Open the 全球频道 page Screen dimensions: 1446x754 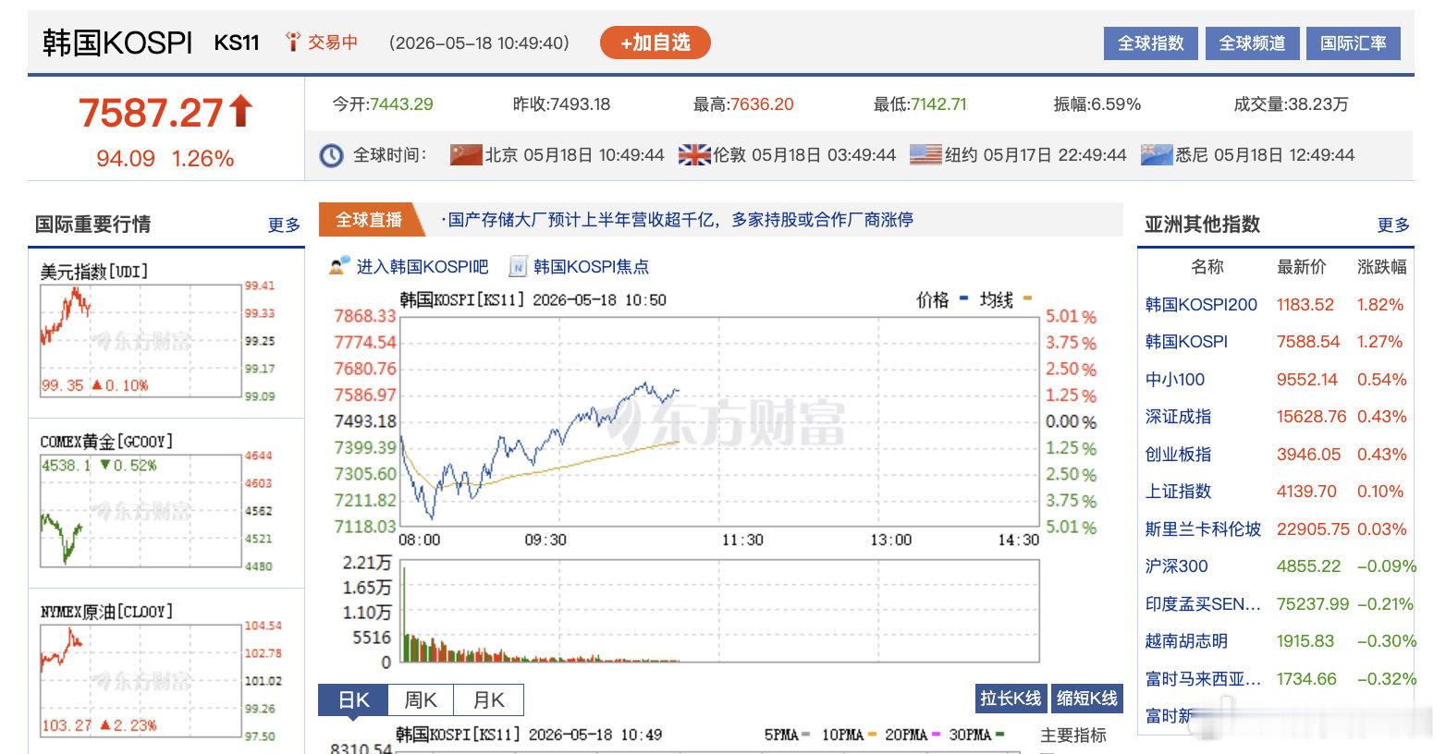point(1252,43)
